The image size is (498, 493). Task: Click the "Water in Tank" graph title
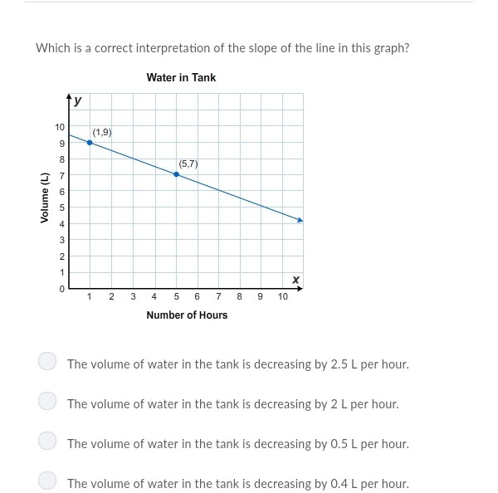181,77
